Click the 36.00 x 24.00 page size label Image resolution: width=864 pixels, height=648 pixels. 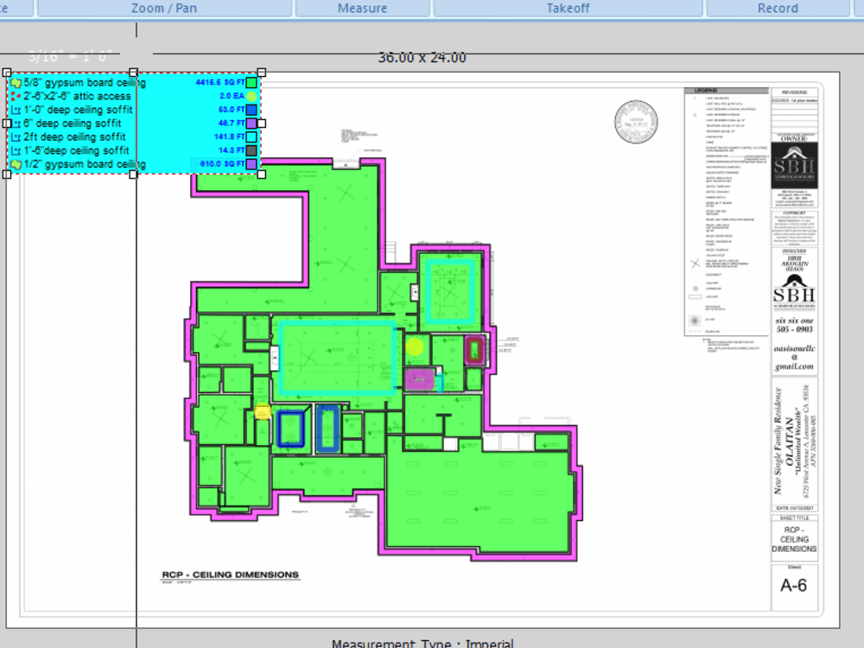422,57
